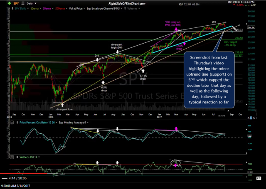Click the bottom scale arrow of the price pane

(x=246, y=105)
